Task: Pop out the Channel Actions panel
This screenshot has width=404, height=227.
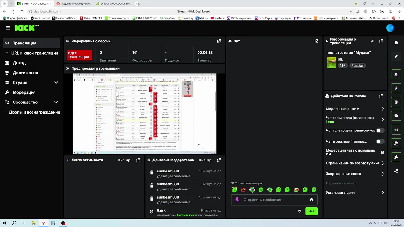Action: pos(381,96)
